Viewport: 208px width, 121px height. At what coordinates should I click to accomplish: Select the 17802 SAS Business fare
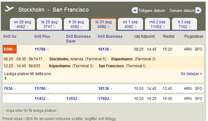(105, 99)
